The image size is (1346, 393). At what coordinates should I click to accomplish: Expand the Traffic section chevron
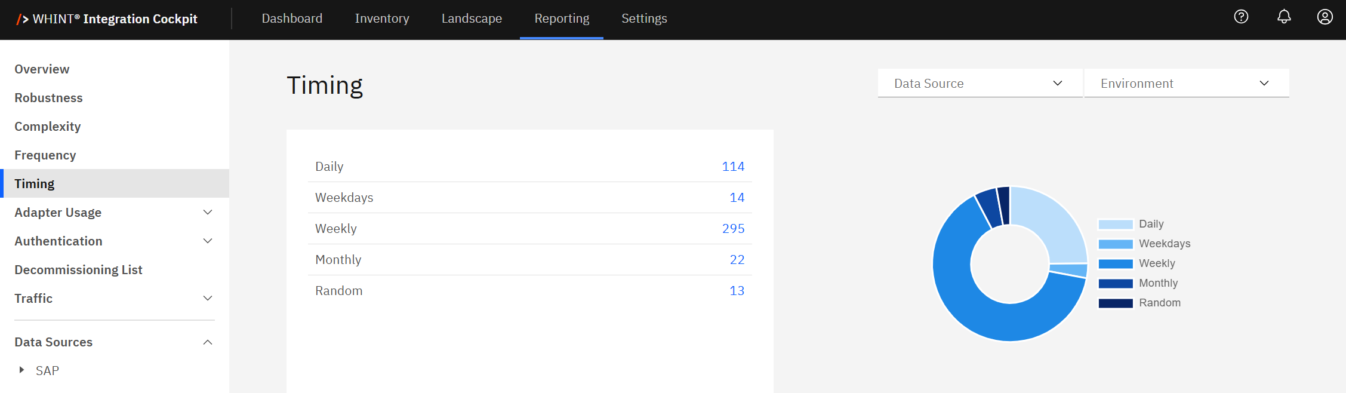(x=207, y=299)
